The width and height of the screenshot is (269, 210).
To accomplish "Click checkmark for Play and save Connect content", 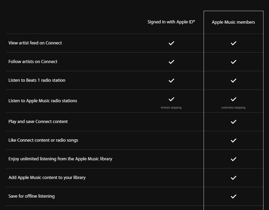I will [x=234, y=122].
